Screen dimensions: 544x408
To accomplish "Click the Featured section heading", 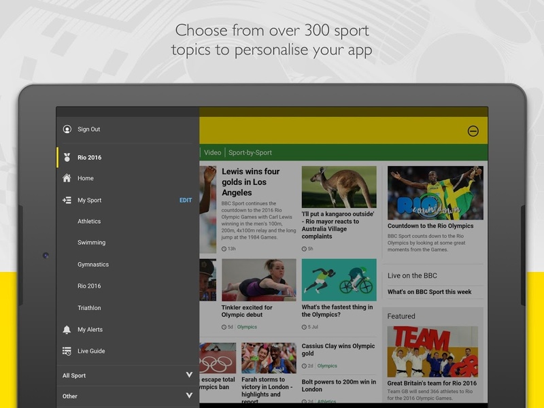I will 401,316.
